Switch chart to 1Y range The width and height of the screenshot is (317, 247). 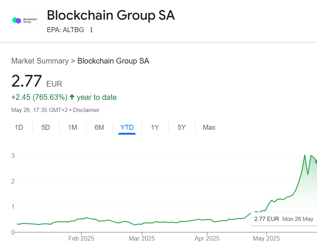click(155, 127)
